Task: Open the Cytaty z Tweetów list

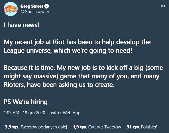Action: click(x=105, y=127)
